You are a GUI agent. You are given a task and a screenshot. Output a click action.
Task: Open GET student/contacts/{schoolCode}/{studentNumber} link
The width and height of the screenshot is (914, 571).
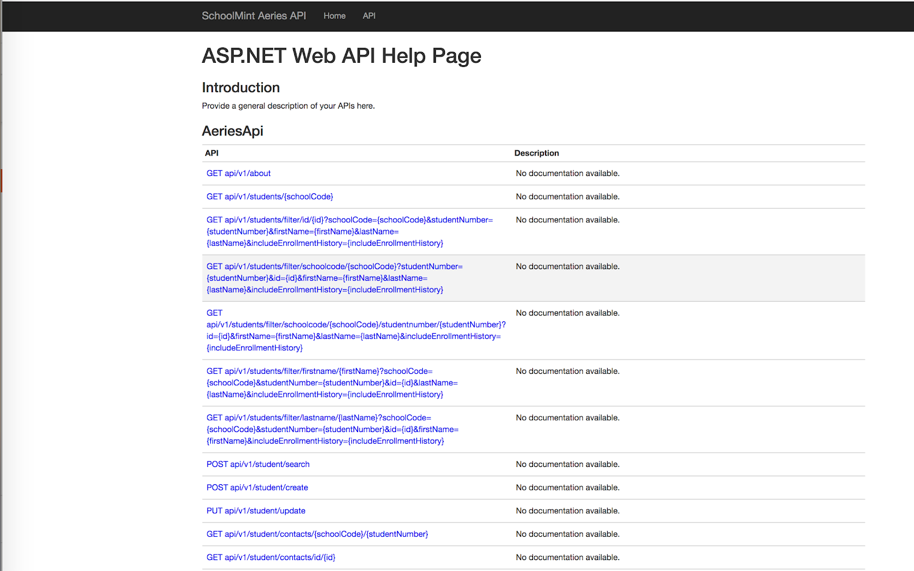[x=317, y=534]
